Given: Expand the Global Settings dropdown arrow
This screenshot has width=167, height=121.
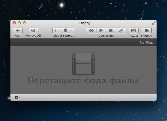Looking at the screenshot, I should pyautogui.click(x=72, y=30).
